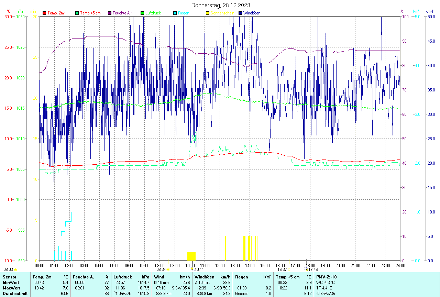
Task: Click the sunrise icon next to 08:03
Action: coord(15,270)
